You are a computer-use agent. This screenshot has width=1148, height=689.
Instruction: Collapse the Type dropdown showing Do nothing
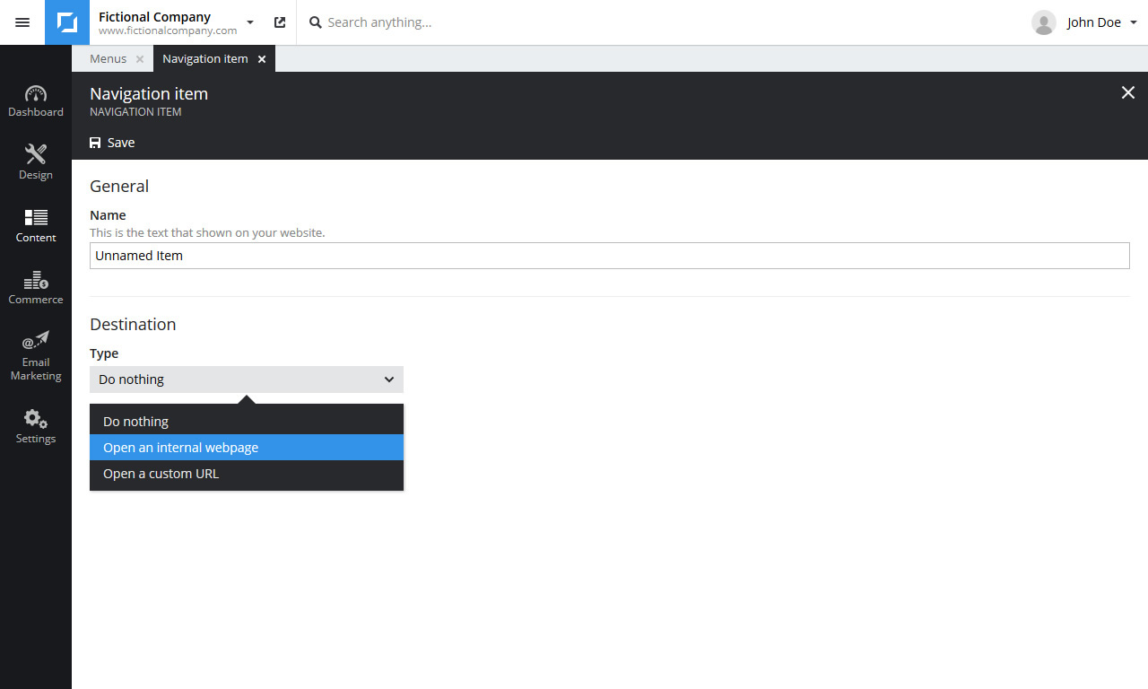pos(247,379)
